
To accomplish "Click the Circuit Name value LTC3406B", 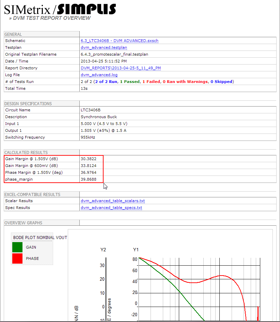I will (x=91, y=110).
